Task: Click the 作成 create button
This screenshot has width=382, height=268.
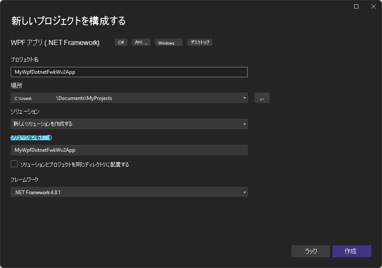Action: tap(352, 251)
